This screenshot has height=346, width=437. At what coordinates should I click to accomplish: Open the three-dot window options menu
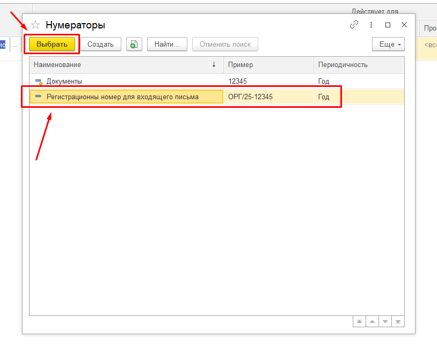click(371, 25)
